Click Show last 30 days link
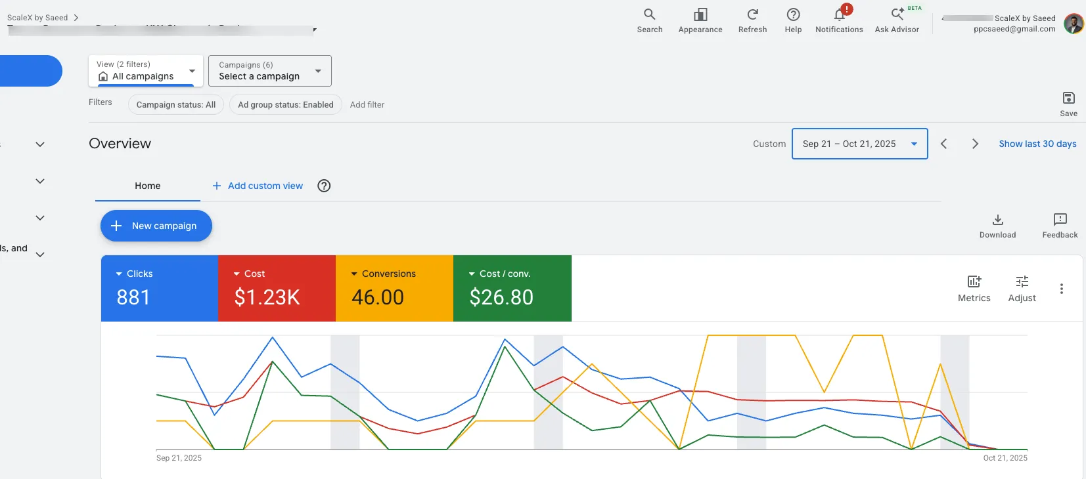 click(x=1037, y=144)
